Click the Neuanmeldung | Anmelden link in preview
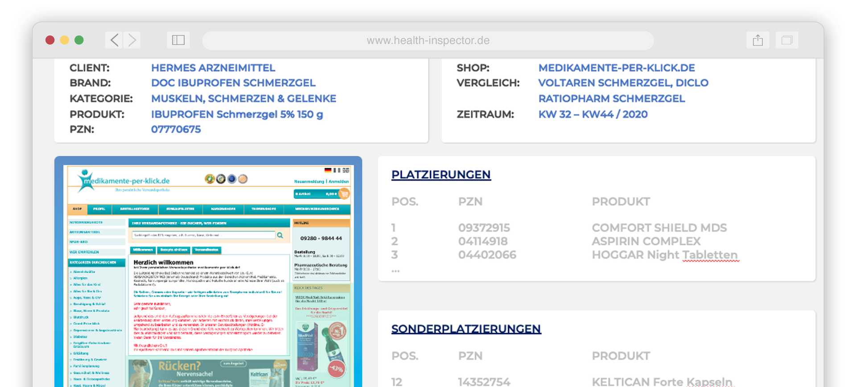Image resolution: width=856 pixels, height=387 pixels. [x=321, y=181]
